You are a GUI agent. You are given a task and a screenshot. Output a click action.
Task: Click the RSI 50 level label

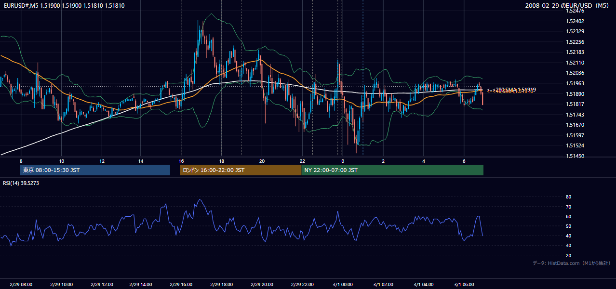(568, 226)
